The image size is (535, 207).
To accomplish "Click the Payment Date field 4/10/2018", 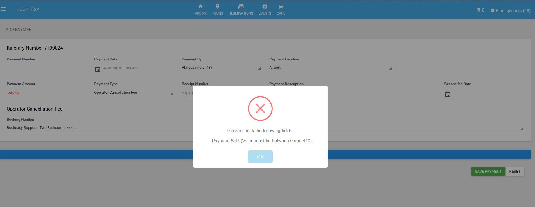I will [138, 68].
